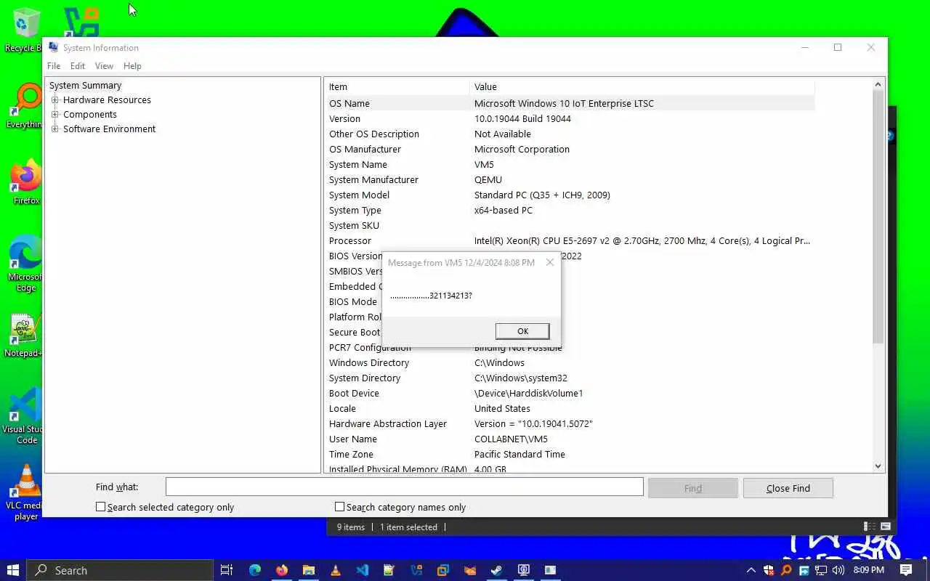
Task: Show the hidden tray icons chevron
Action: point(751,570)
